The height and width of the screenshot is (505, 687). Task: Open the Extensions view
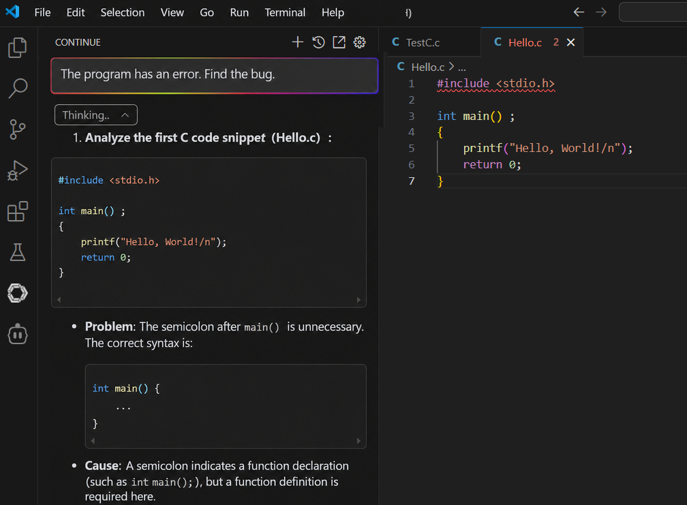point(18,211)
